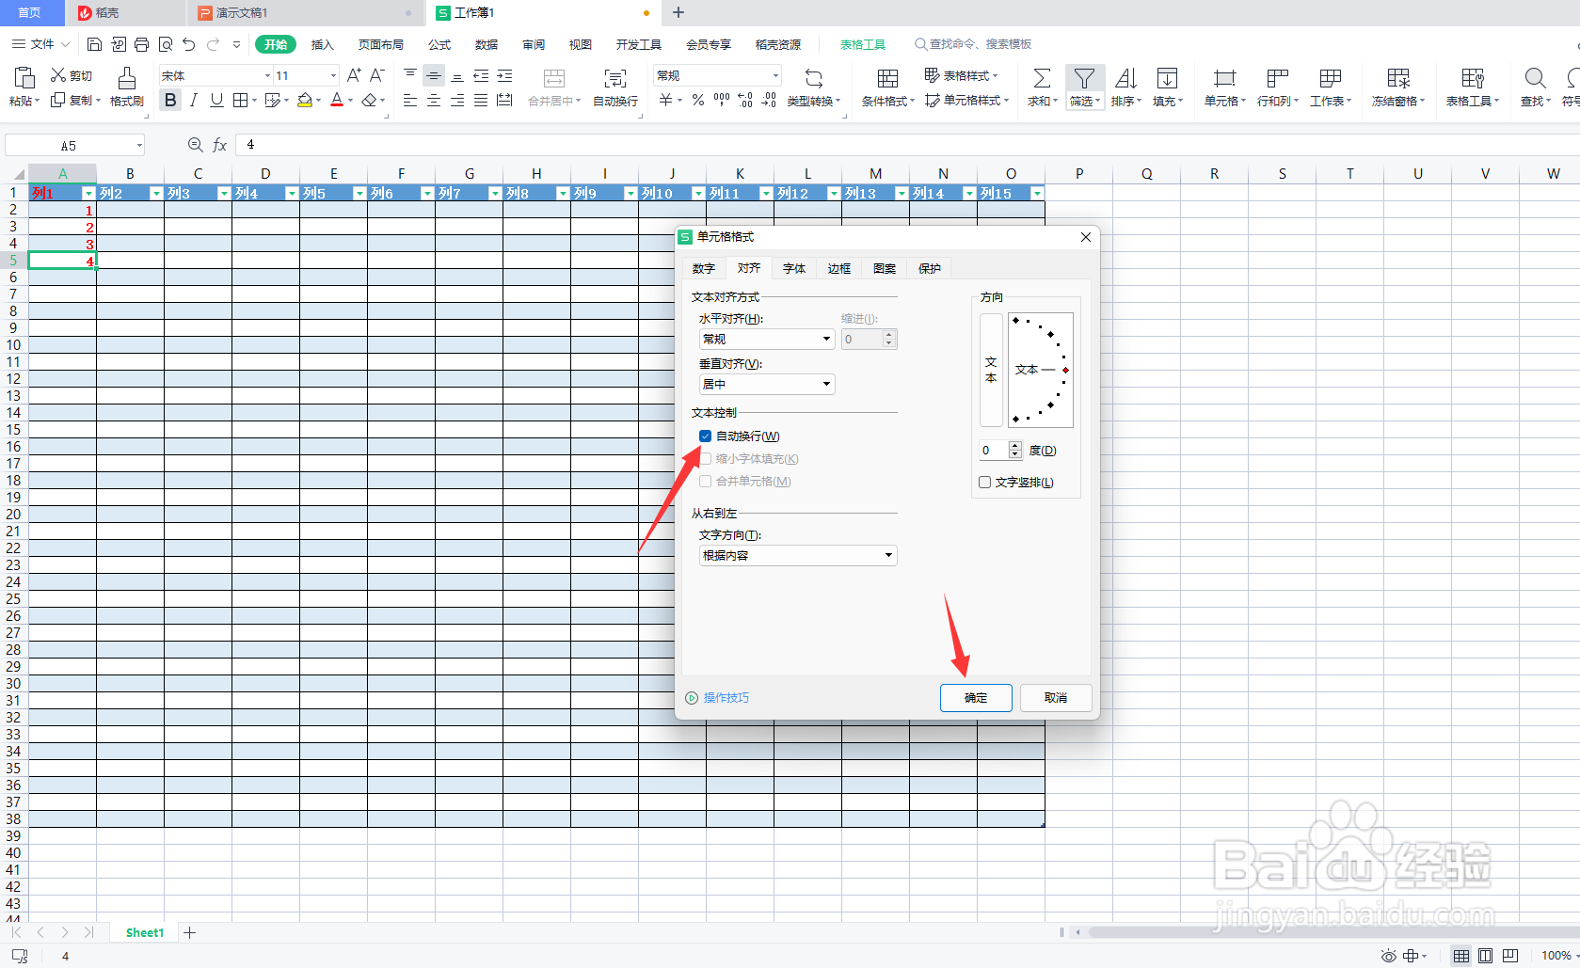Click the decrease font size icon
The width and height of the screenshot is (1580, 968).
click(377, 75)
